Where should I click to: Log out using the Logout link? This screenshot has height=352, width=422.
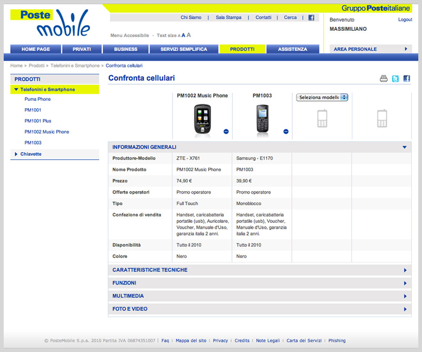[405, 20]
